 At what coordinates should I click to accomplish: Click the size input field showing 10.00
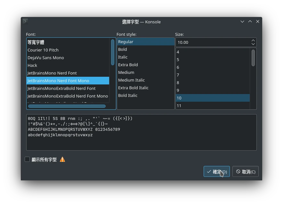[213, 42]
